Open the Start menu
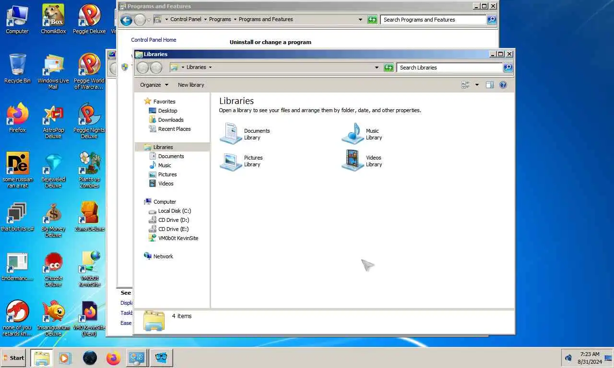This screenshot has height=368, width=614. 13,358
